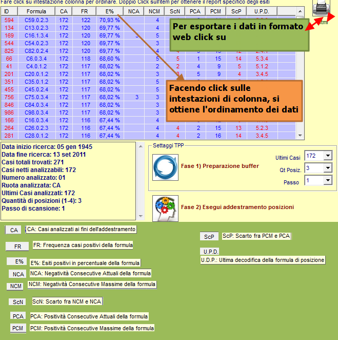Click the CA legend button
Image resolution: width=338 pixels, height=340 pixels.
[13, 230]
